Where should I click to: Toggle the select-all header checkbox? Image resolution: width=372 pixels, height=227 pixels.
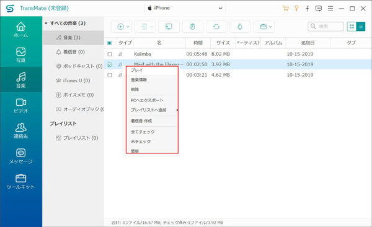(x=110, y=43)
